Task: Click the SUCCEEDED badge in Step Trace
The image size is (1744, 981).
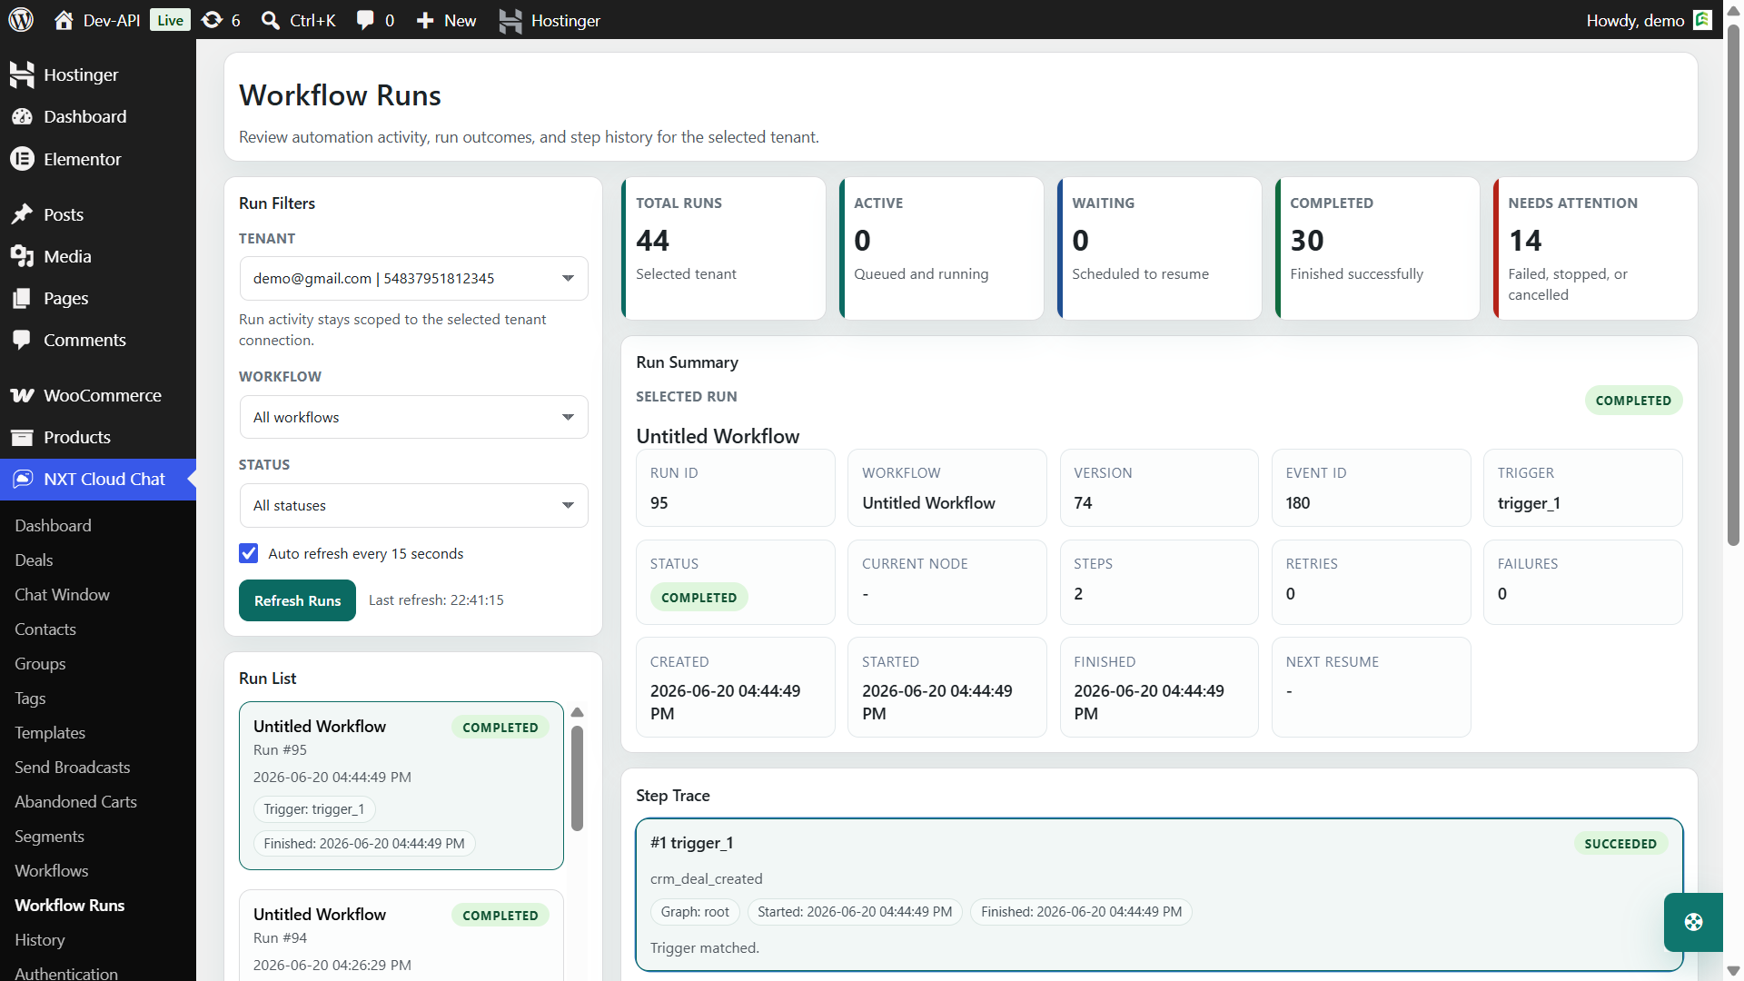Action: (x=1620, y=844)
